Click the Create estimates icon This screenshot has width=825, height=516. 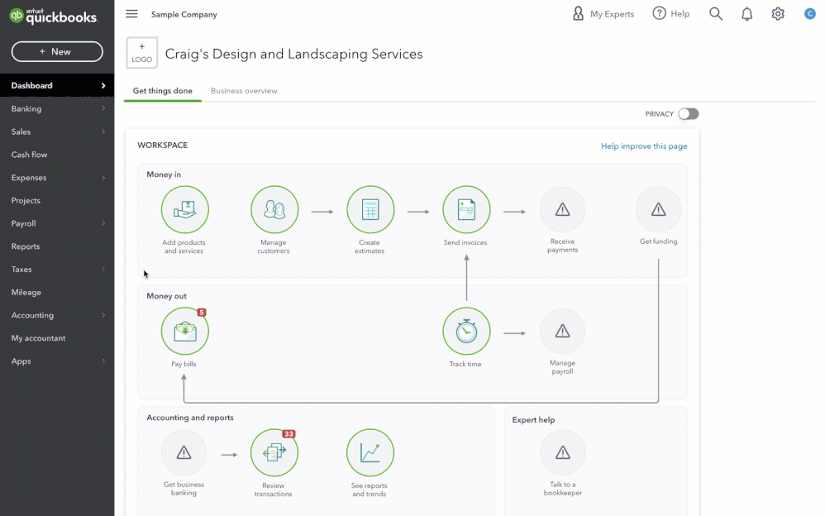coord(370,210)
